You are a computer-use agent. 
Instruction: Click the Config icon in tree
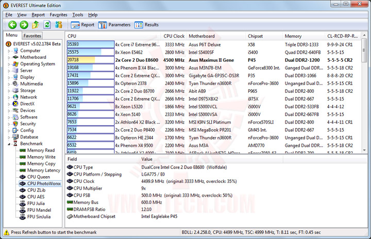15,130
